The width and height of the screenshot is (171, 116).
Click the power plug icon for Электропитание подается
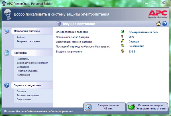click(x=123, y=32)
